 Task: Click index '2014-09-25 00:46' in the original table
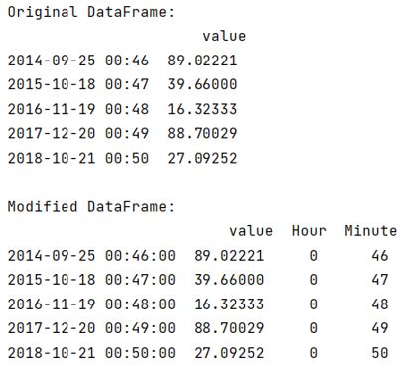click(x=78, y=61)
